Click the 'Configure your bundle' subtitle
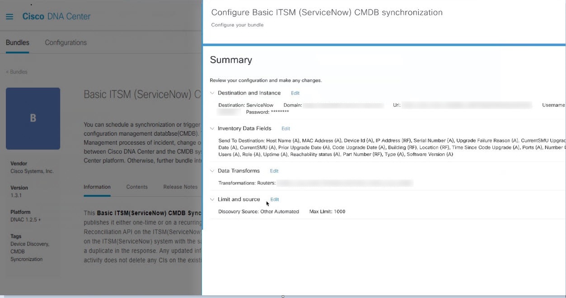The image size is (566, 298). point(237,25)
